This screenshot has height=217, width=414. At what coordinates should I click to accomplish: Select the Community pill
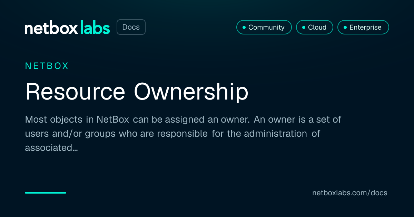click(264, 27)
